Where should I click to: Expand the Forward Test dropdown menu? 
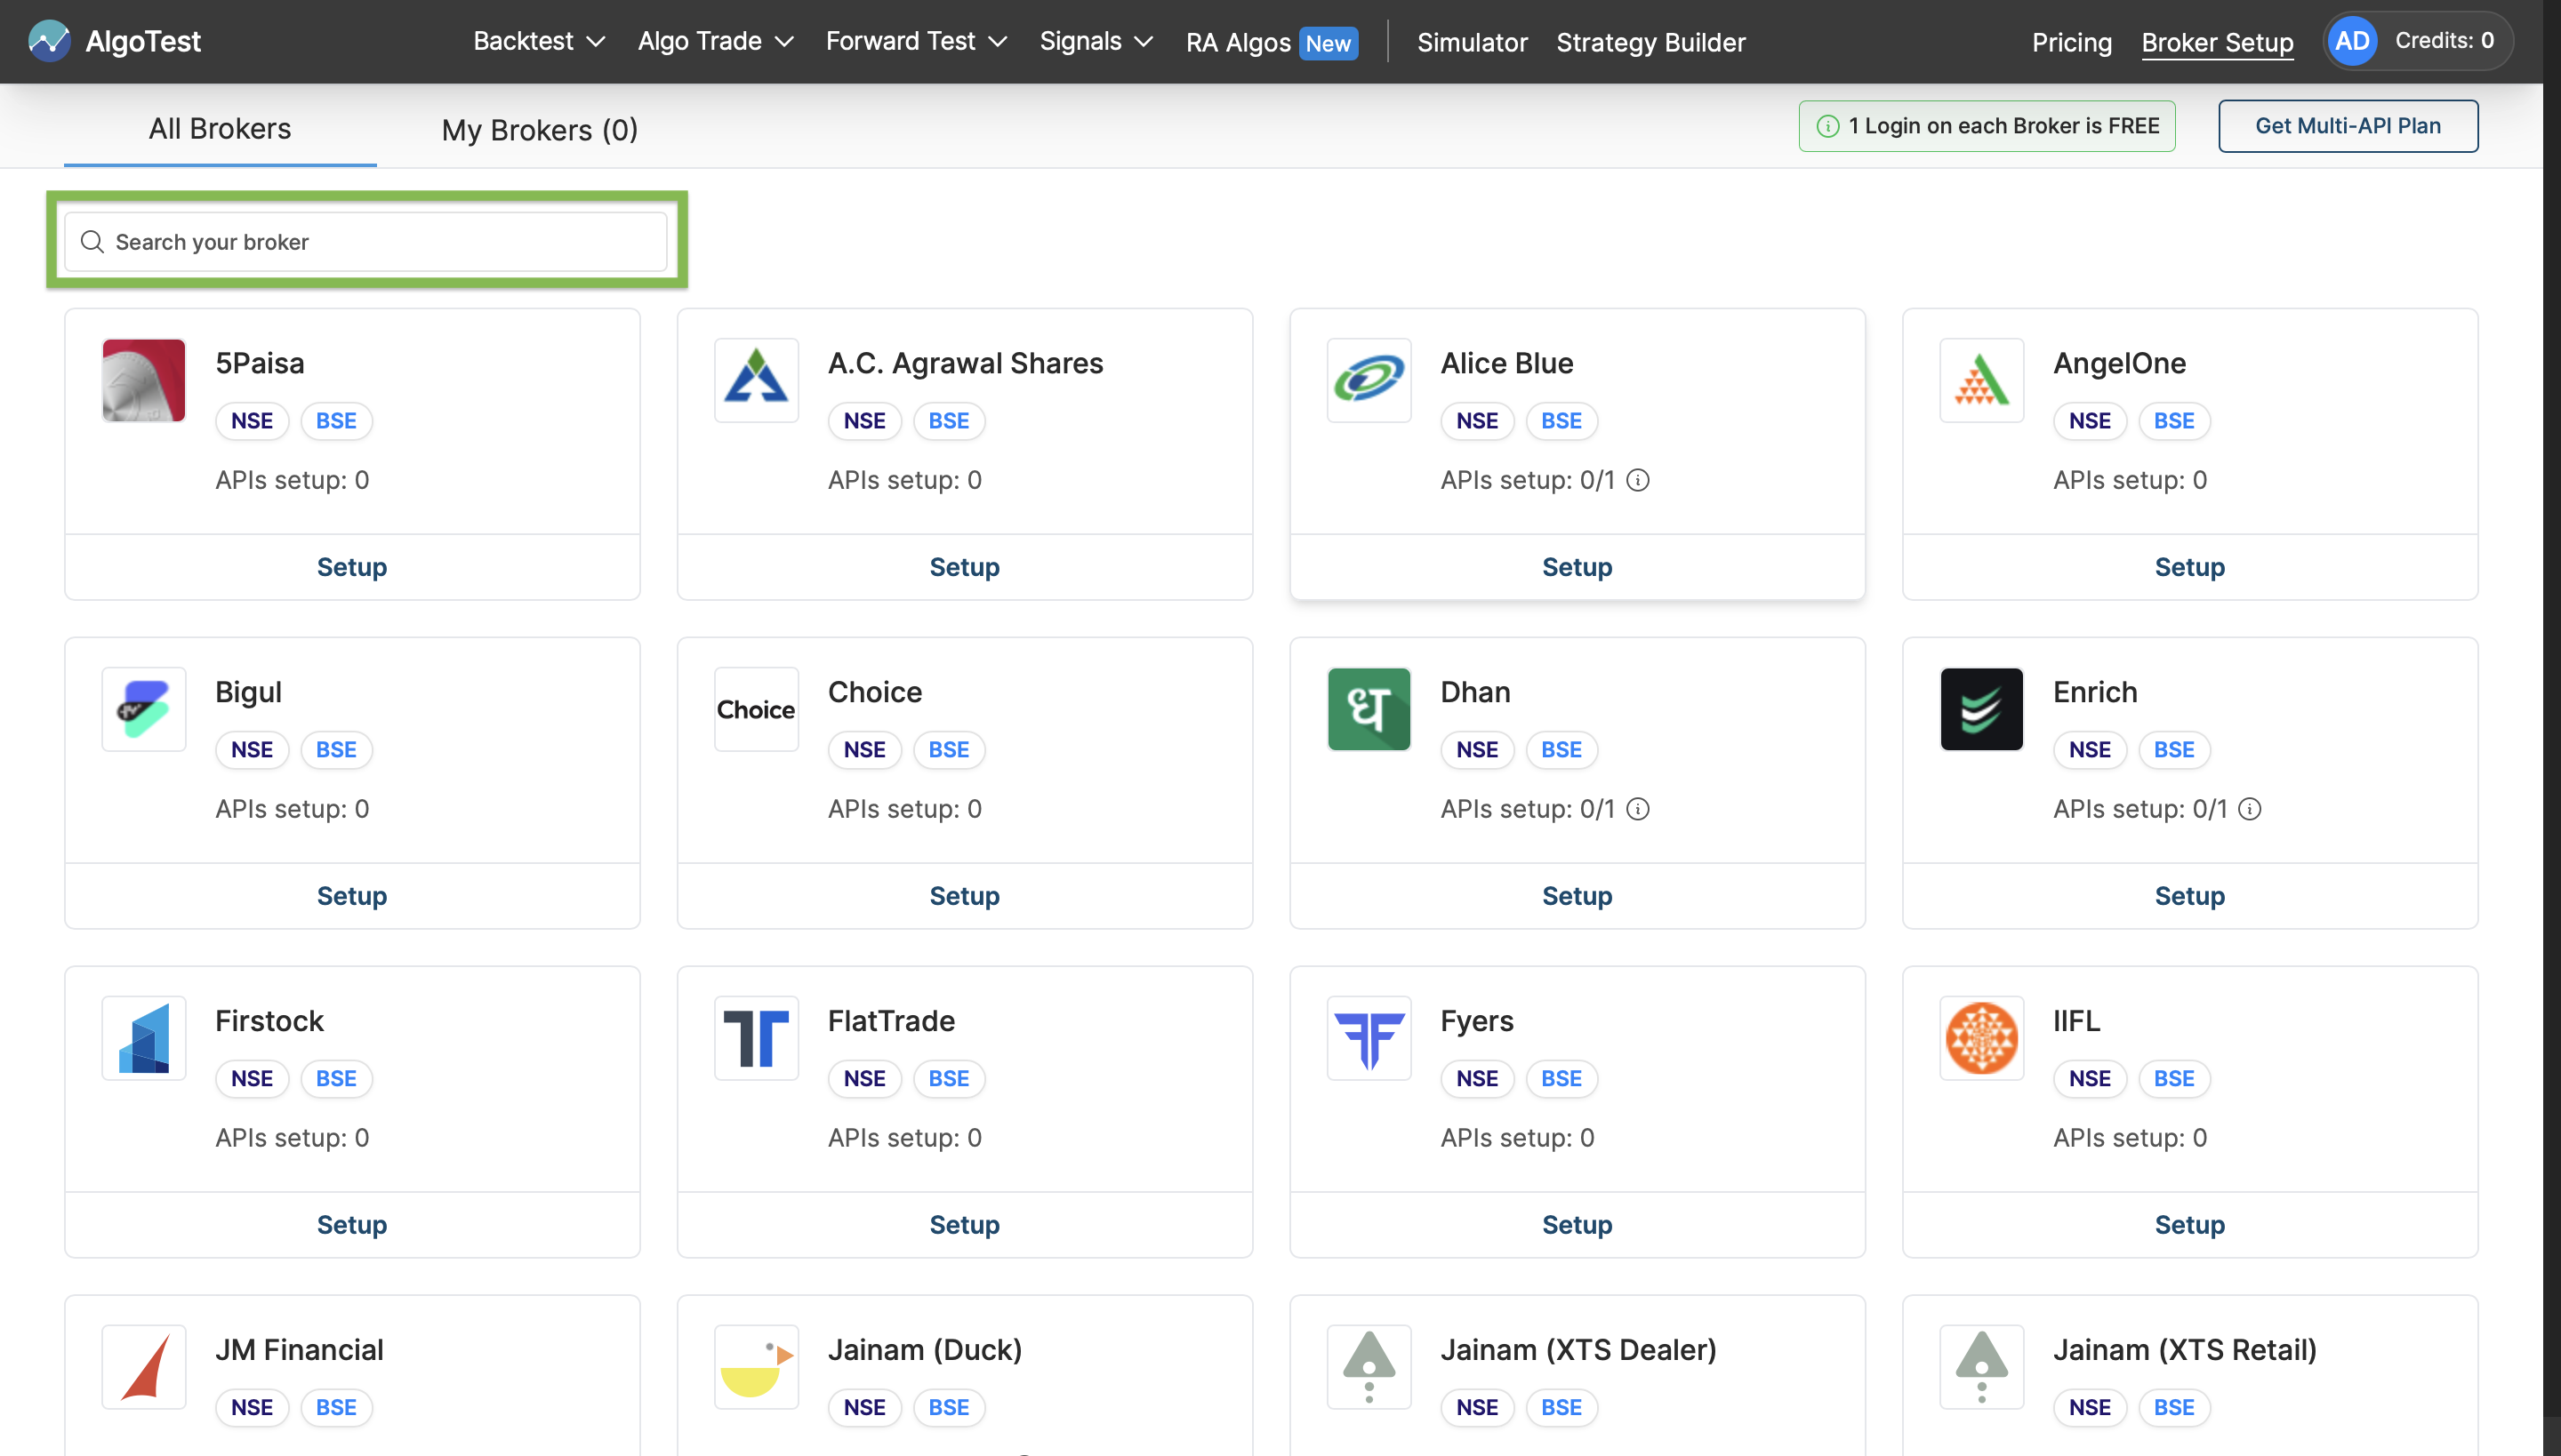click(915, 41)
